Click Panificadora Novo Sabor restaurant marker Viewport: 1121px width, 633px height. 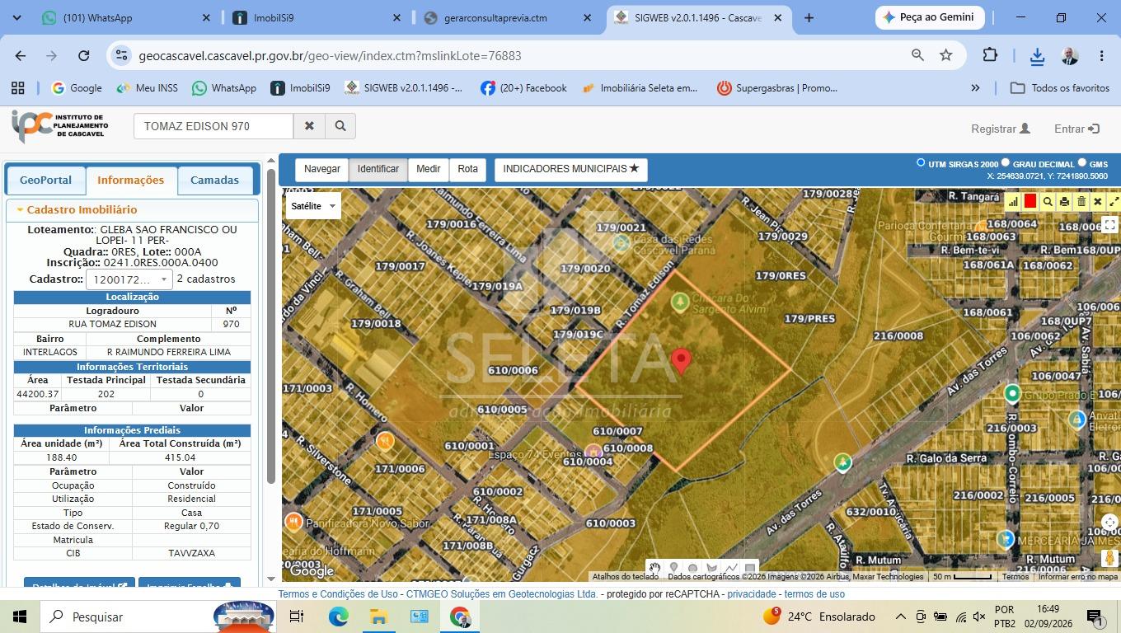point(293,522)
